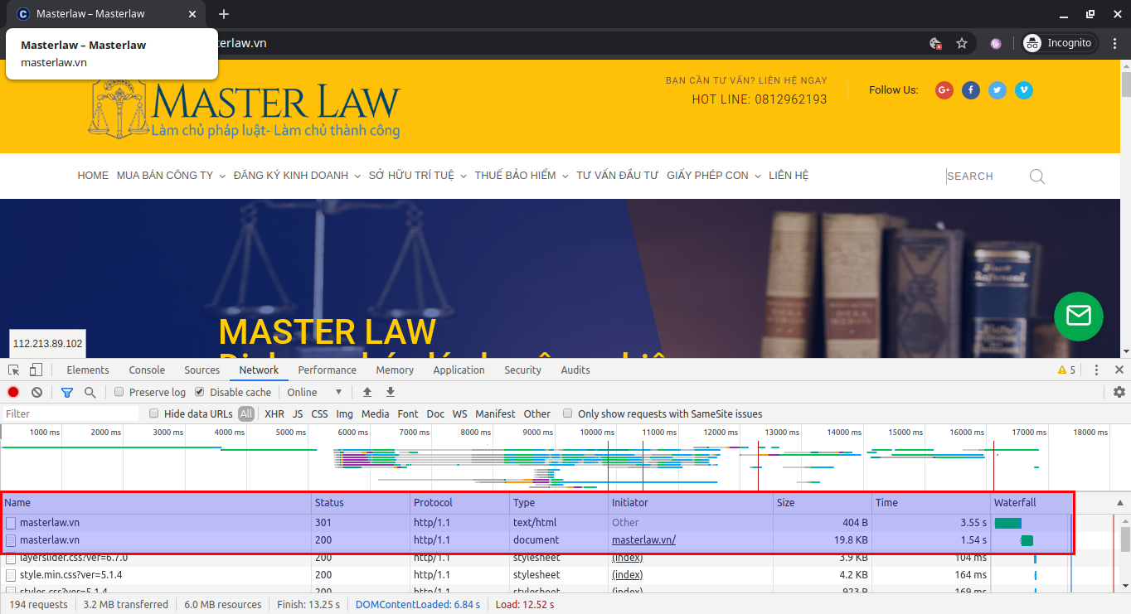Check Hide data URLs option

153,413
